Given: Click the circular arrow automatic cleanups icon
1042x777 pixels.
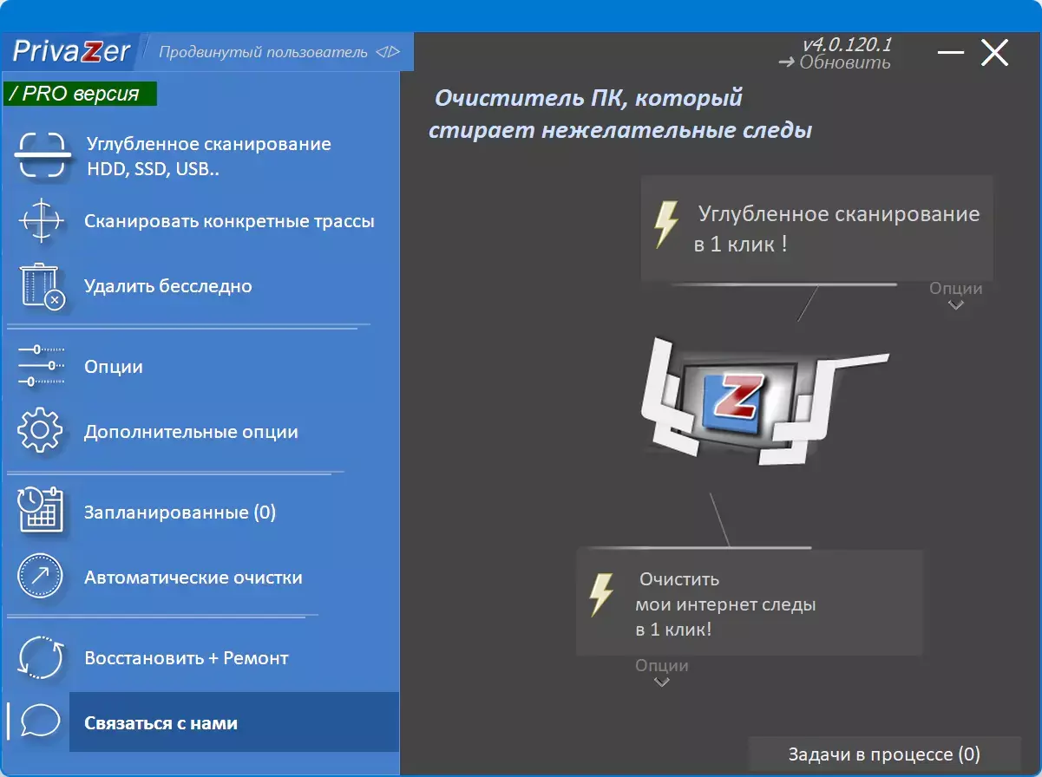Looking at the screenshot, I should [x=41, y=577].
